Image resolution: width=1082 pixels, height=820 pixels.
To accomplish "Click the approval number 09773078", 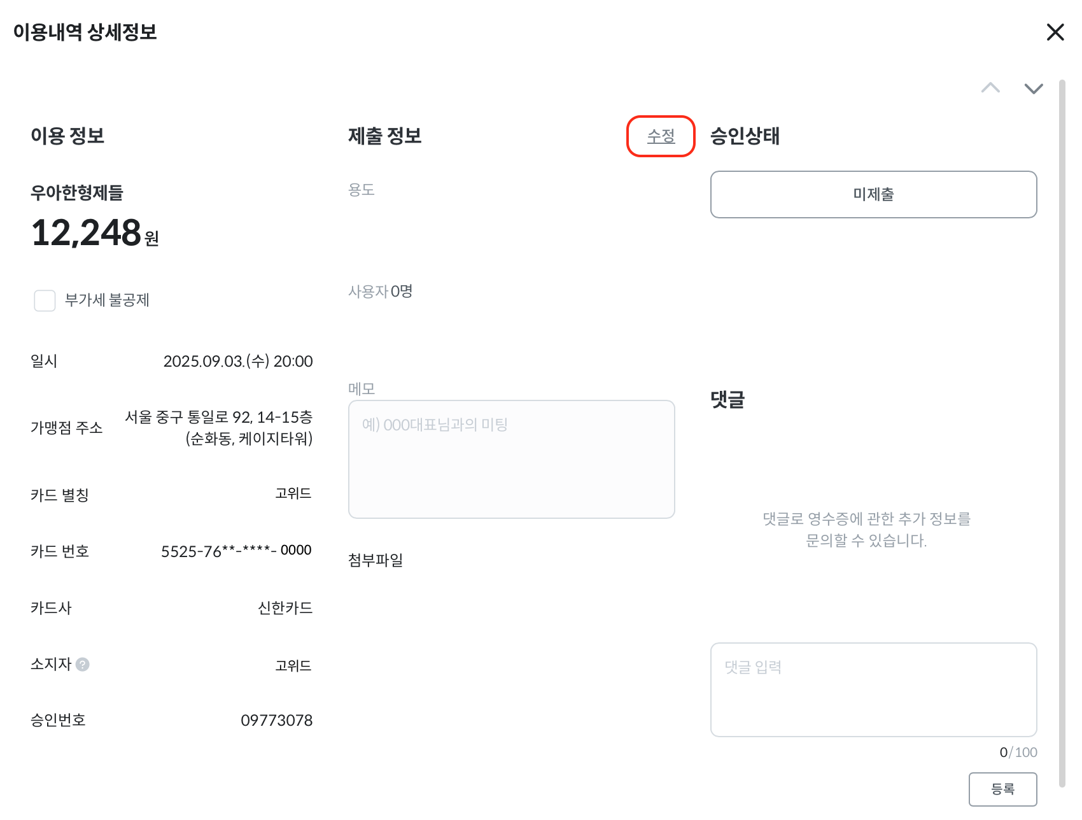I will point(276,721).
